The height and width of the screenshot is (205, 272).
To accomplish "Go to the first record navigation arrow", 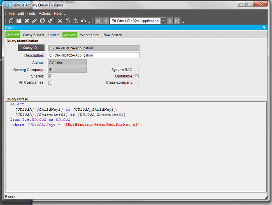I will click(98, 21).
